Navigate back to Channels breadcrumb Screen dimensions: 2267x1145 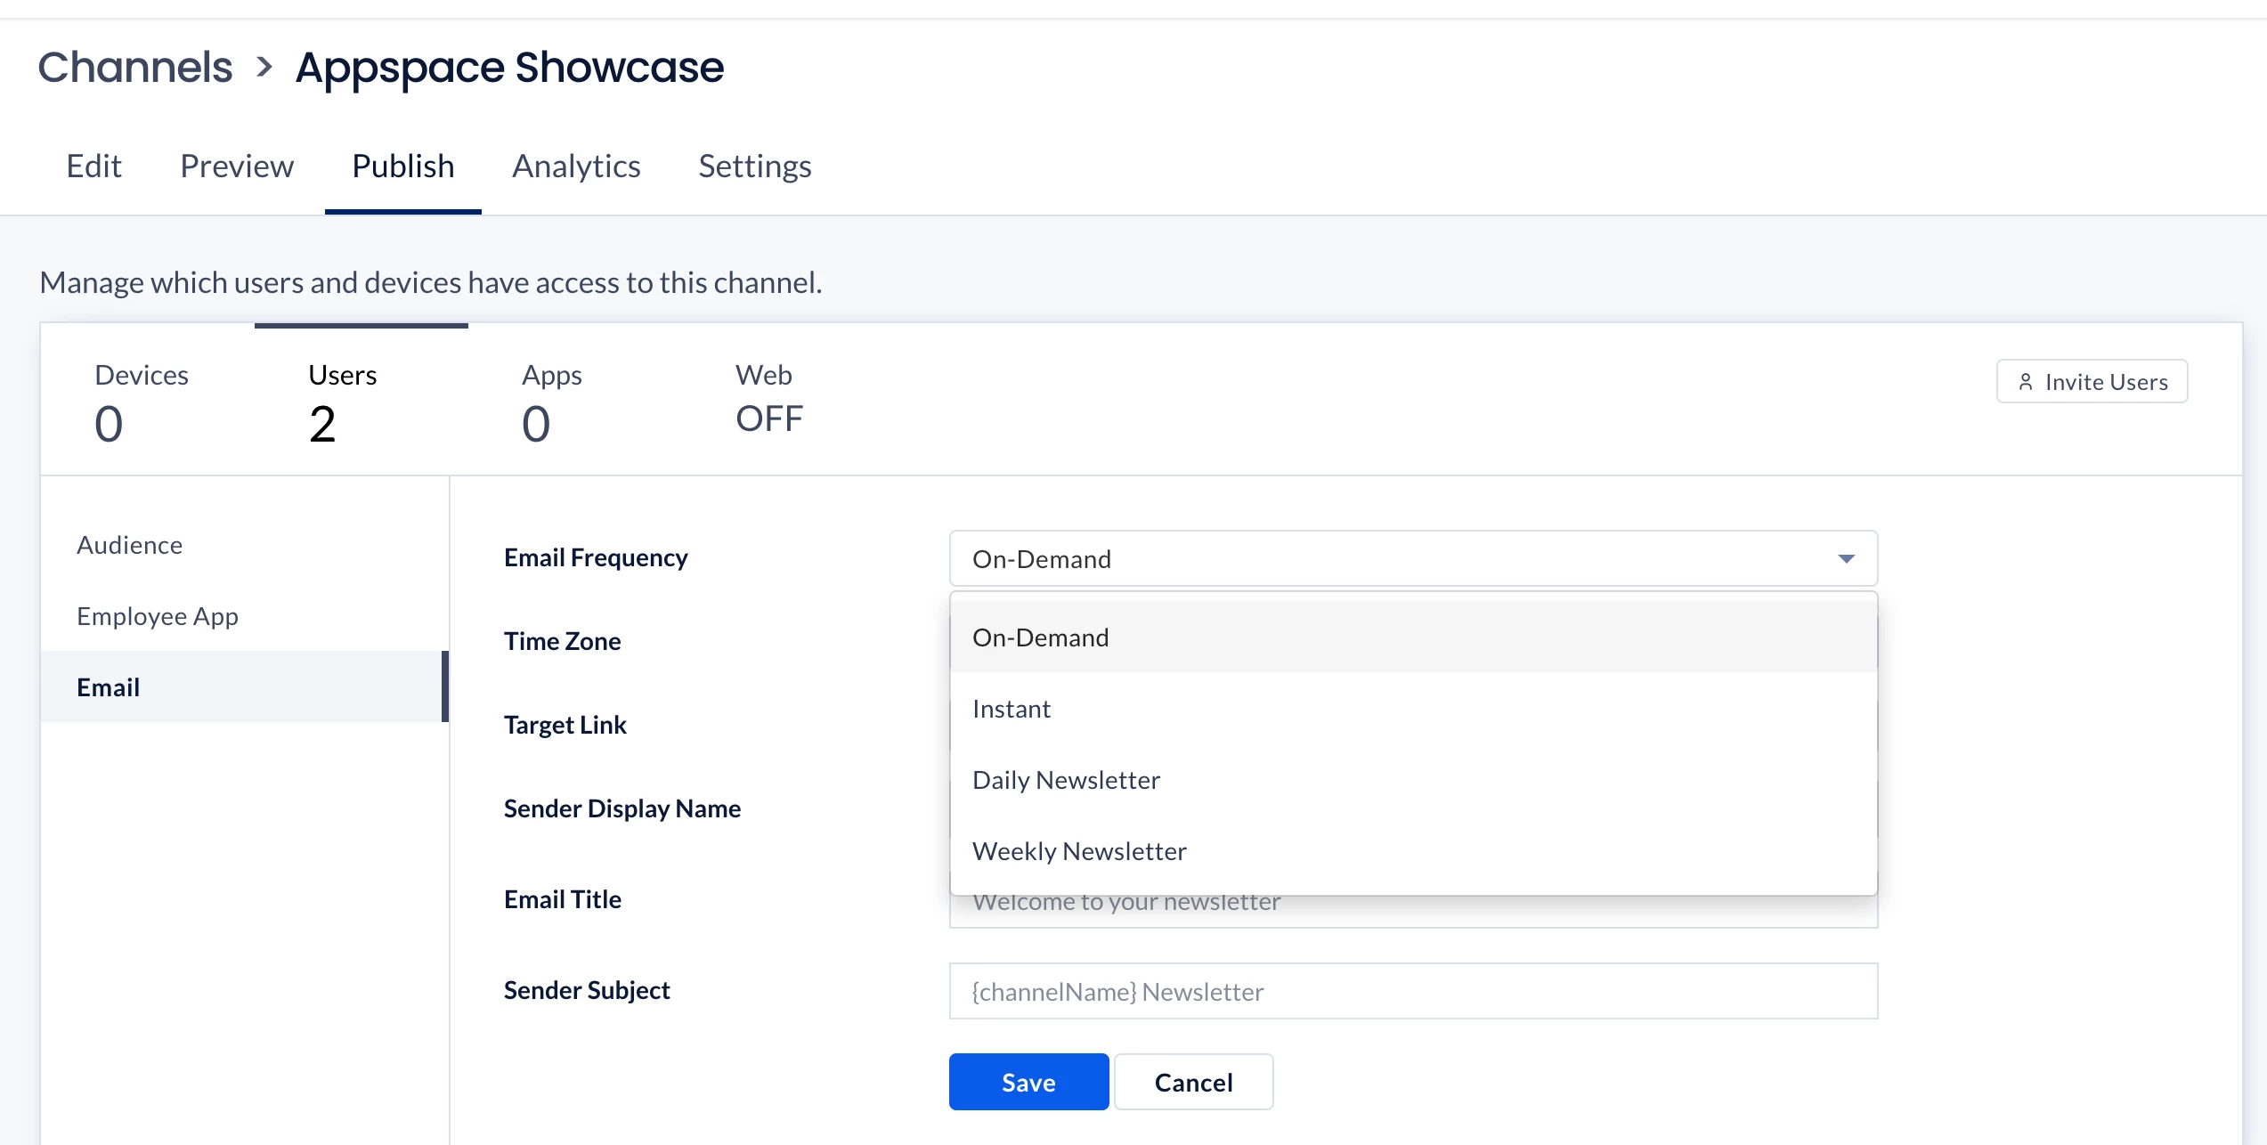coord(135,68)
